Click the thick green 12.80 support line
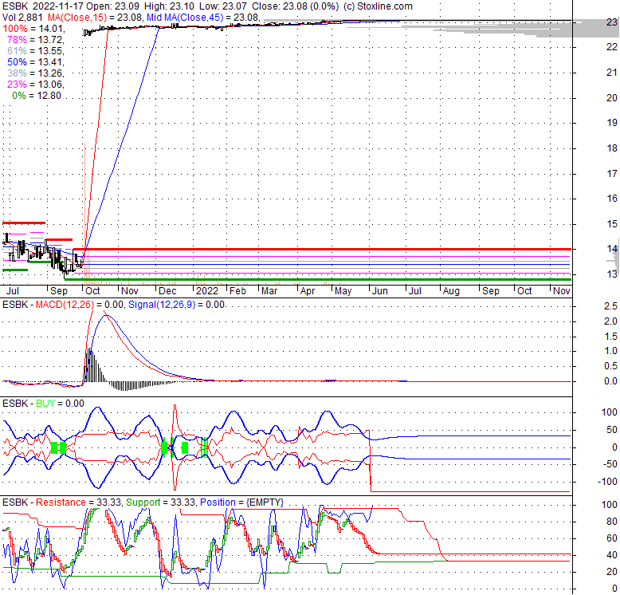620x595 pixels. [318, 280]
